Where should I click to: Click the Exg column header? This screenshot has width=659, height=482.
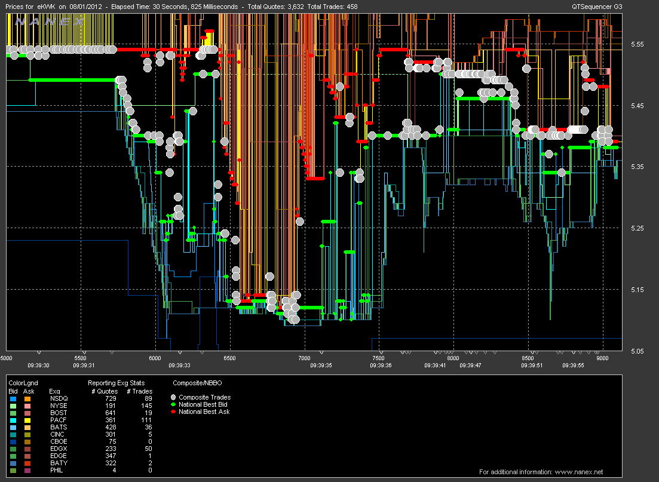click(54, 391)
